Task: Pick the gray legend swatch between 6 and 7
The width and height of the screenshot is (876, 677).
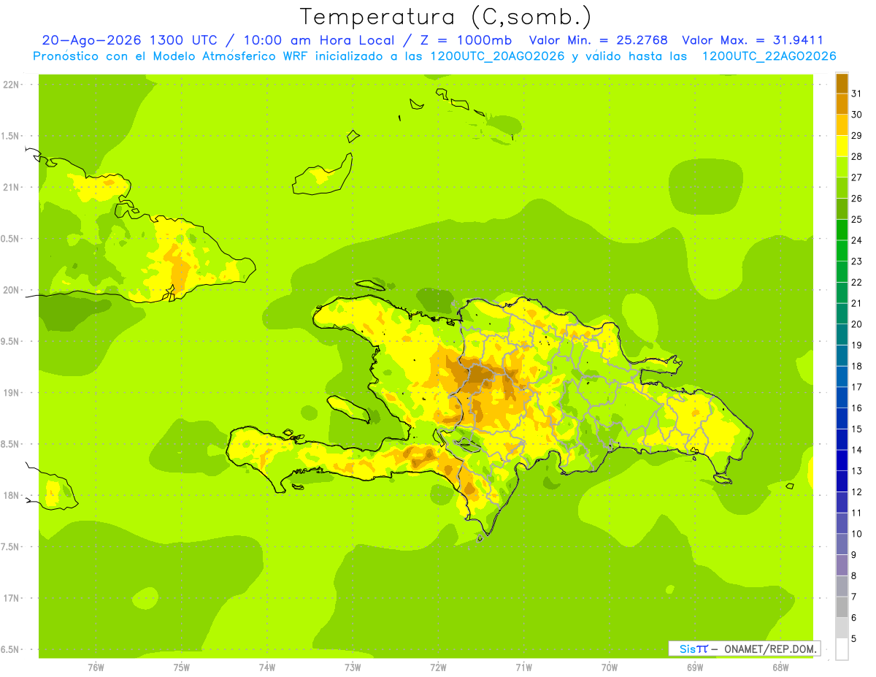Action: pos(842,607)
